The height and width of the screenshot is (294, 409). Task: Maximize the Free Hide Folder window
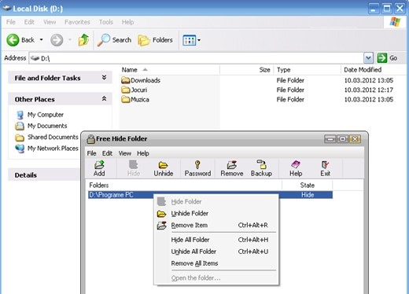[342, 139]
